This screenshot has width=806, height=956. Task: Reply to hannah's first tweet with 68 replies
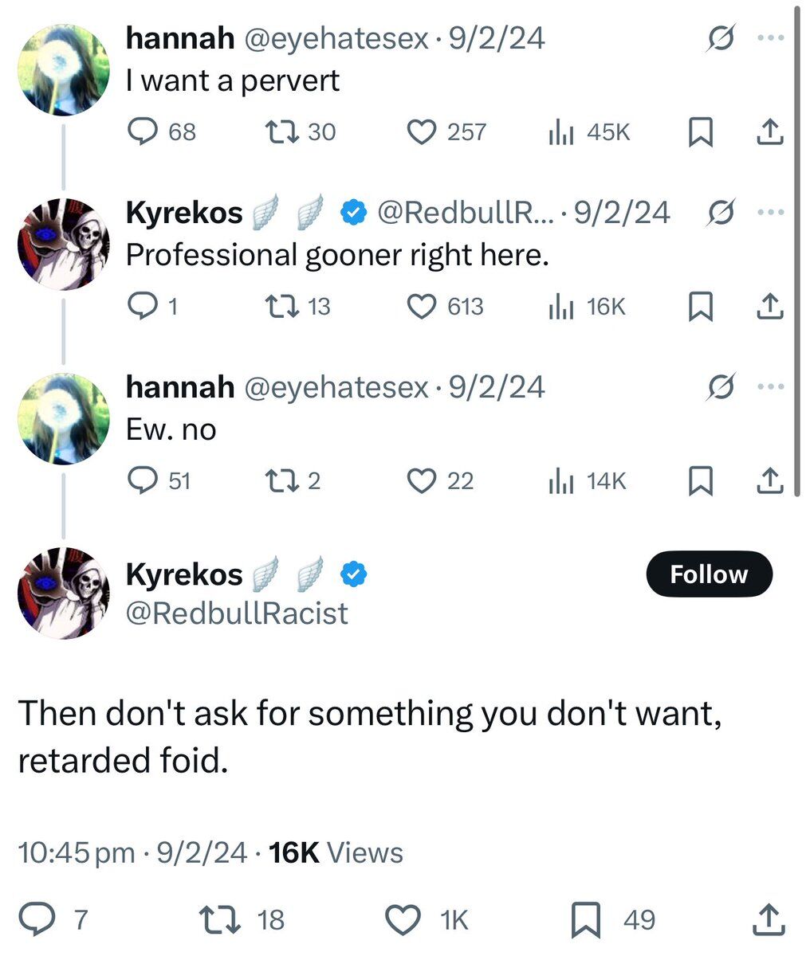click(x=144, y=131)
